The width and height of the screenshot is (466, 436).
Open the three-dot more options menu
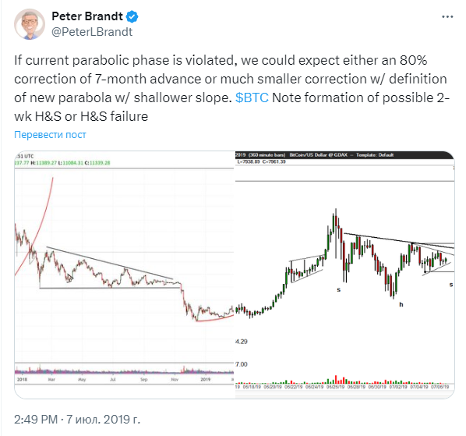pyautogui.click(x=447, y=17)
